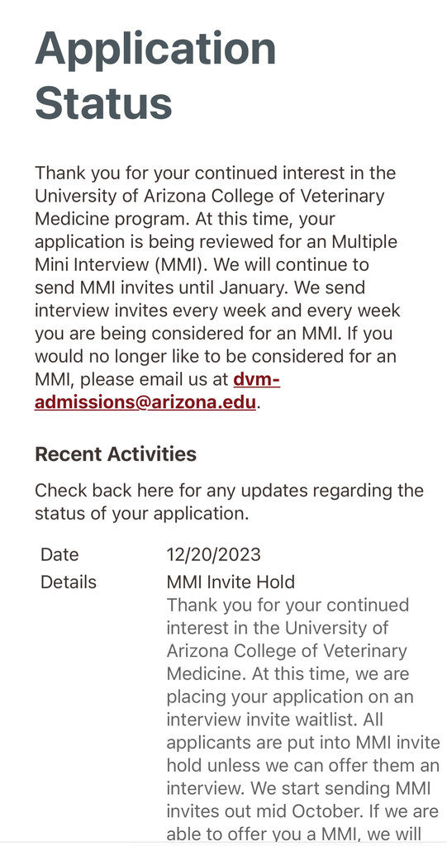Click 'application is being reviewed for an Multiple' line

pyautogui.click(x=216, y=242)
